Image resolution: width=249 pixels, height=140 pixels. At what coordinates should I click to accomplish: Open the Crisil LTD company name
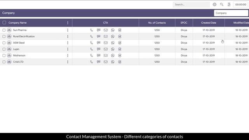coord(18,62)
